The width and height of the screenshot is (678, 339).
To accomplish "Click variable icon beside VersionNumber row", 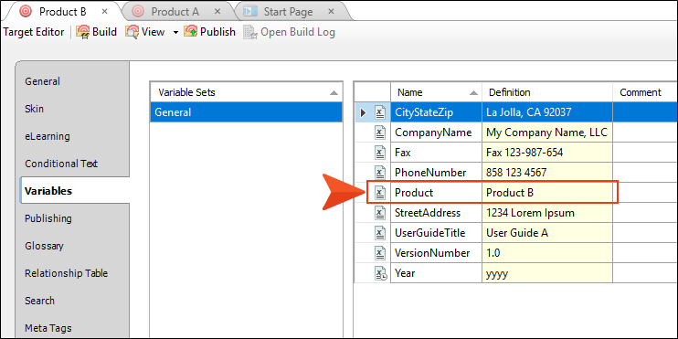I will pyautogui.click(x=379, y=253).
